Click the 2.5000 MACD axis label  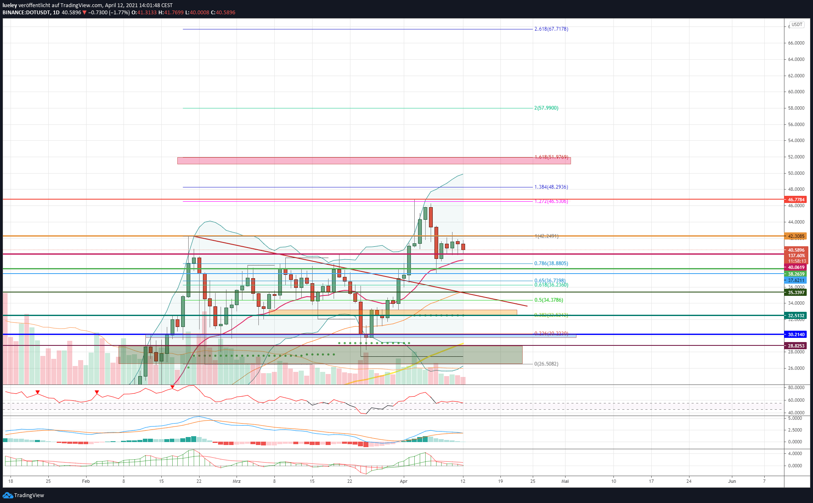pyautogui.click(x=795, y=430)
